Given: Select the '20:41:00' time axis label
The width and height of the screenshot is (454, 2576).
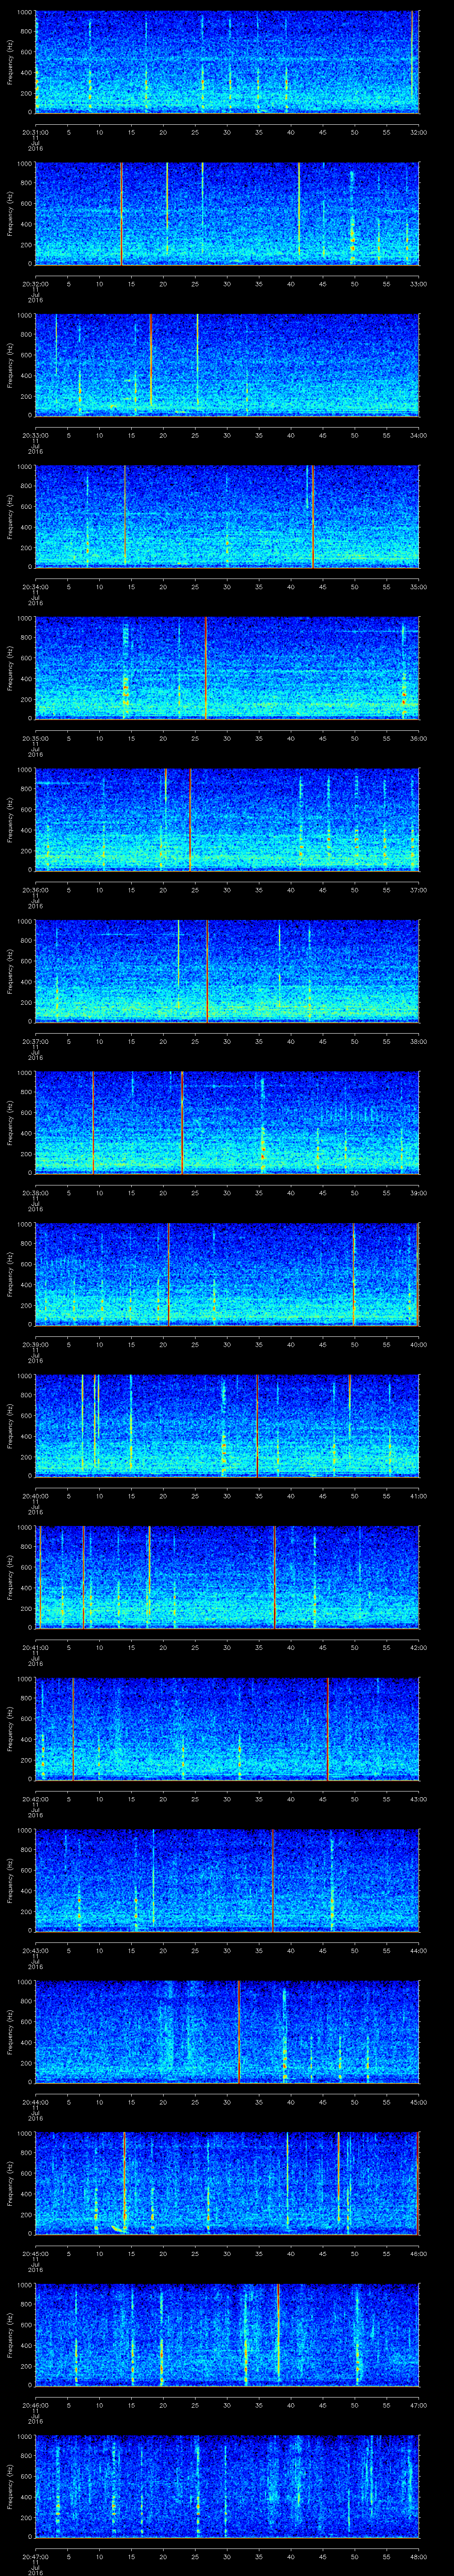Looking at the screenshot, I should pos(35,1647).
